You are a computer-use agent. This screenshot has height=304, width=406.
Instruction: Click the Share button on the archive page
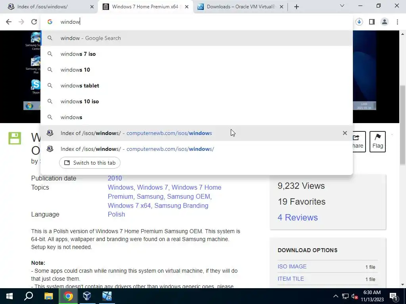pyautogui.click(x=359, y=142)
